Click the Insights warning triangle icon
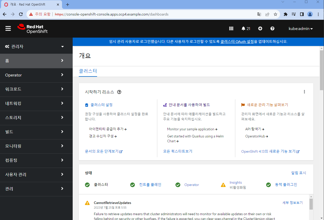 point(223,185)
